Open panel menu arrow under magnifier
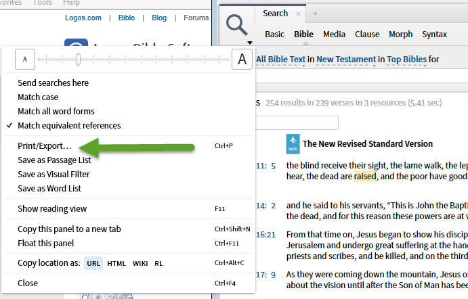Image resolution: width=468 pixels, height=299 pixels. (x=250, y=43)
